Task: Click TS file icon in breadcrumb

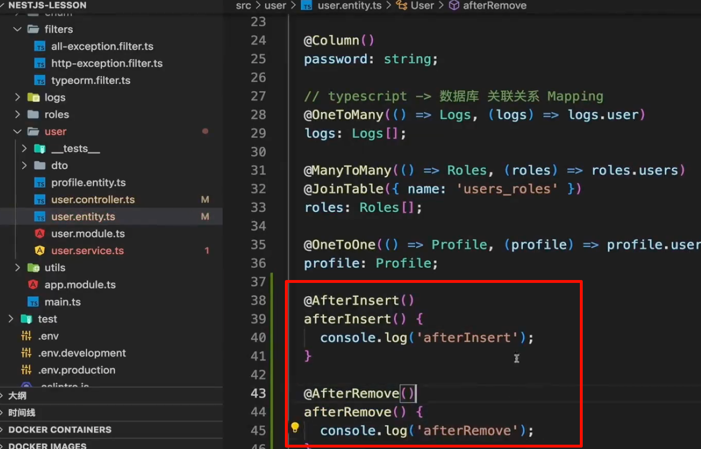Action: tap(306, 6)
